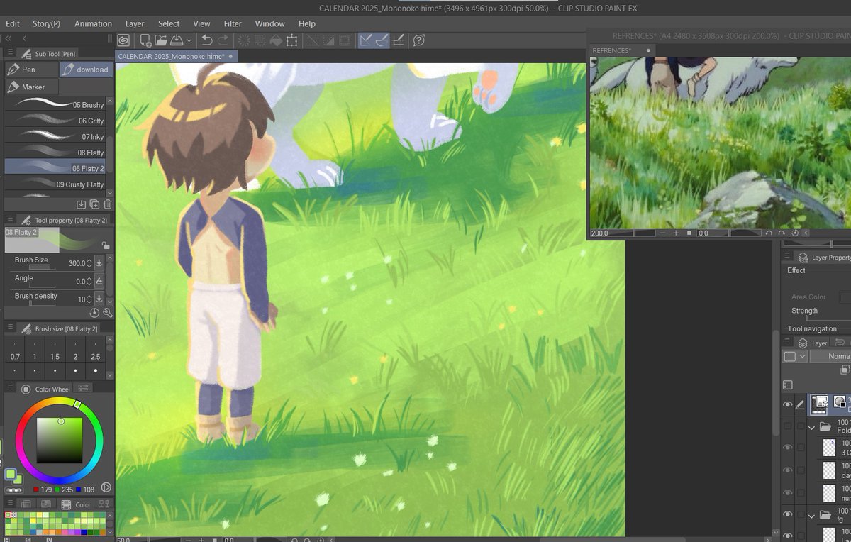
Task: Create a new canvas from toolbar
Action: click(x=145, y=40)
